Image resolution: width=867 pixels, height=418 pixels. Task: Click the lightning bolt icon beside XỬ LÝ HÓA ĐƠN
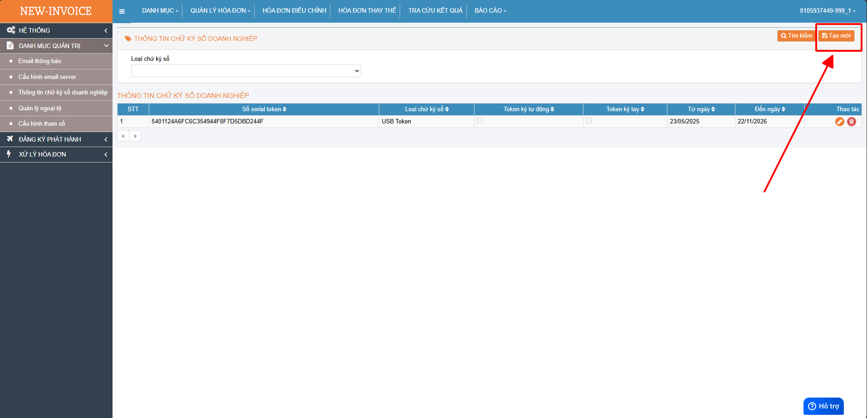[9, 154]
